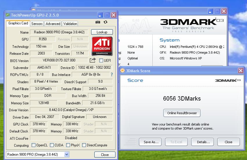Open the Details button in 3DMark Score
The height and width of the screenshot is (160, 247).
pyautogui.click(x=202, y=142)
